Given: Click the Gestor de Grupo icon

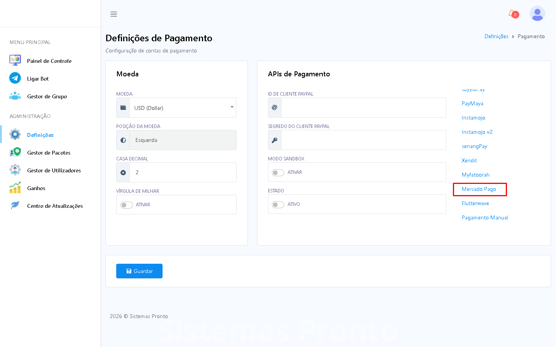Looking at the screenshot, I should tap(15, 96).
